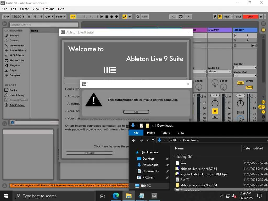Toggle the I-O section show/hide button
268x201 pixels.
pyautogui.click(x=263, y=102)
